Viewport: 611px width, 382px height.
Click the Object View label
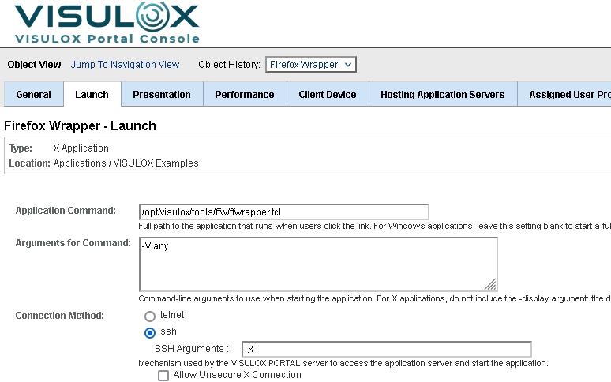point(34,65)
